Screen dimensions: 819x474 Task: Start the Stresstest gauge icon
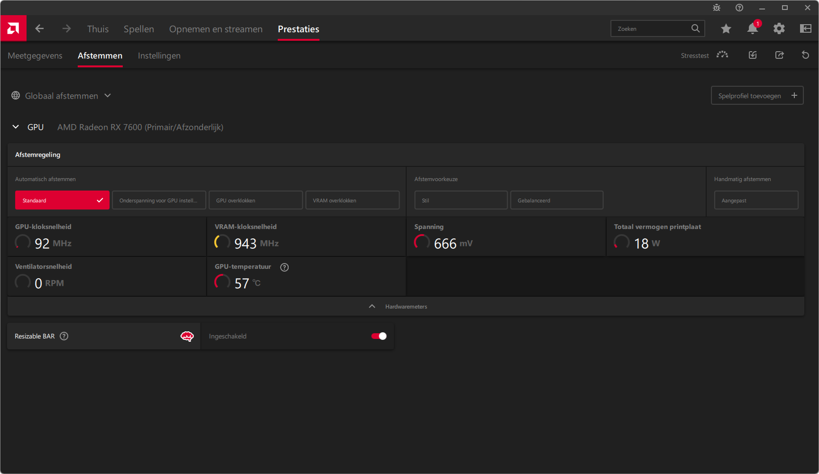click(722, 55)
